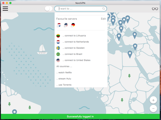Select the Germany favourite server flag
This screenshot has width=161, height=120.
[x=73, y=25]
